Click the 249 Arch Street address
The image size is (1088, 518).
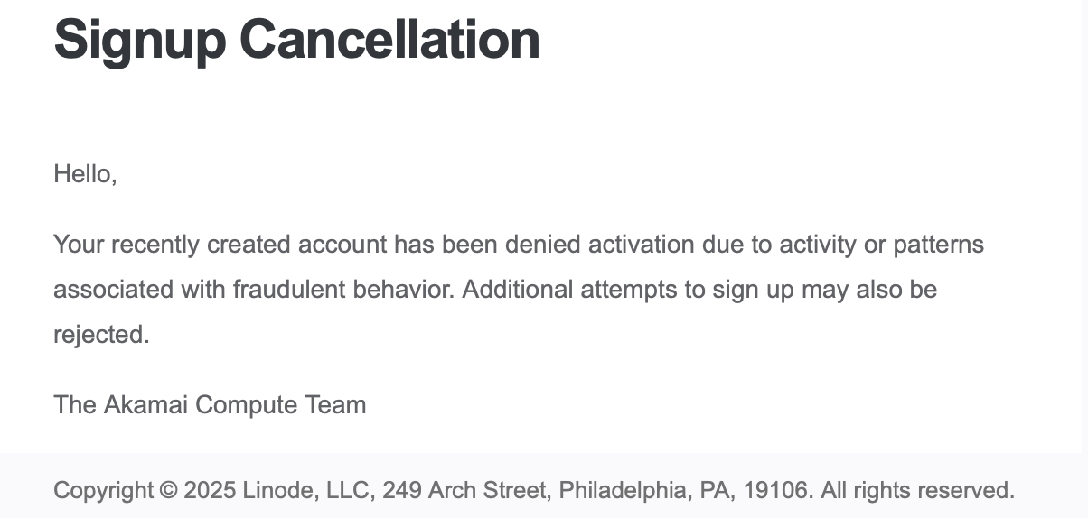pyautogui.click(x=464, y=491)
